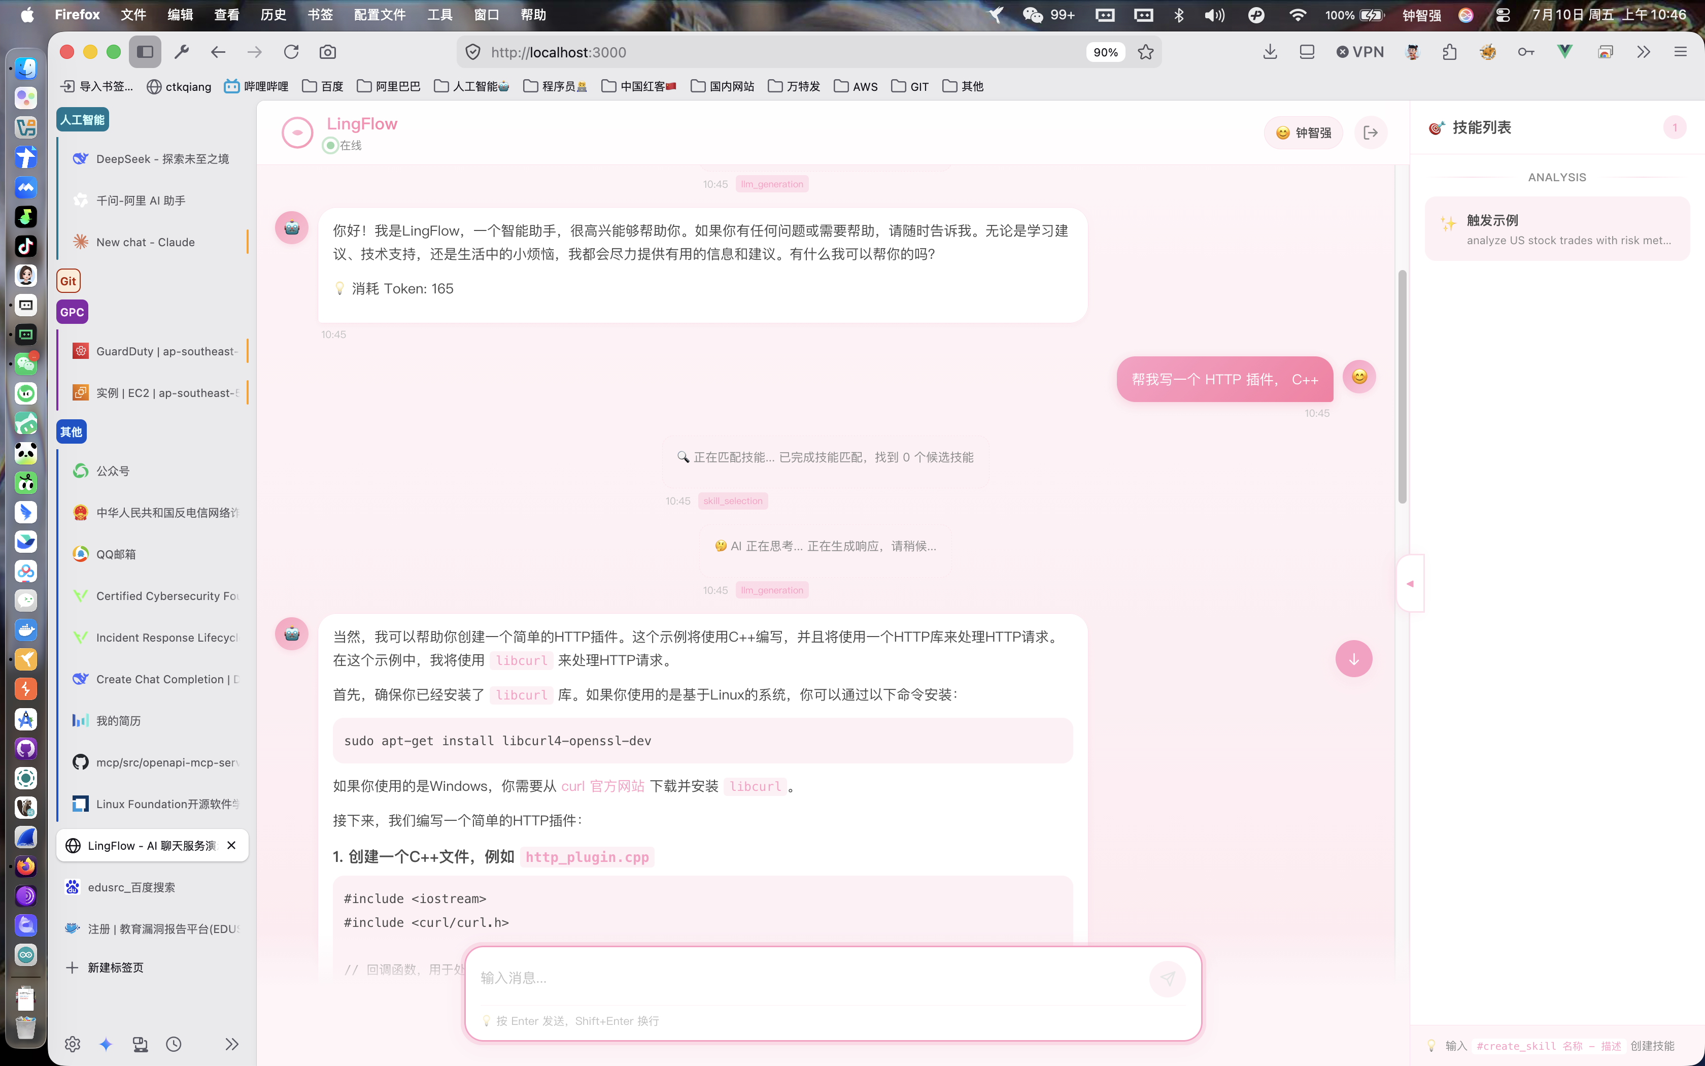Open the QQ邮箱 tab
Screen dimensions: 1705x1066
(x=153, y=554)
